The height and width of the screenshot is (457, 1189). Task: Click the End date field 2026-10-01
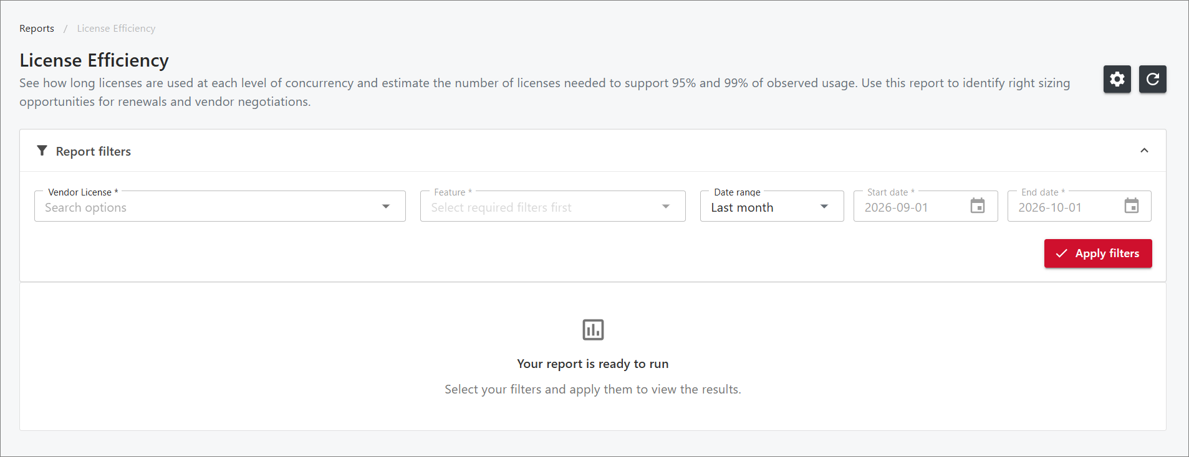coord(1079,206)
